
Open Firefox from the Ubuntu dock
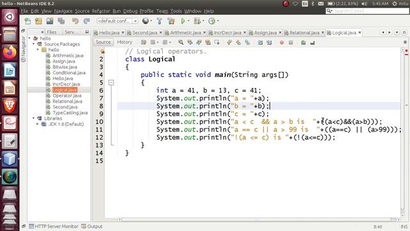pos(10,52)
